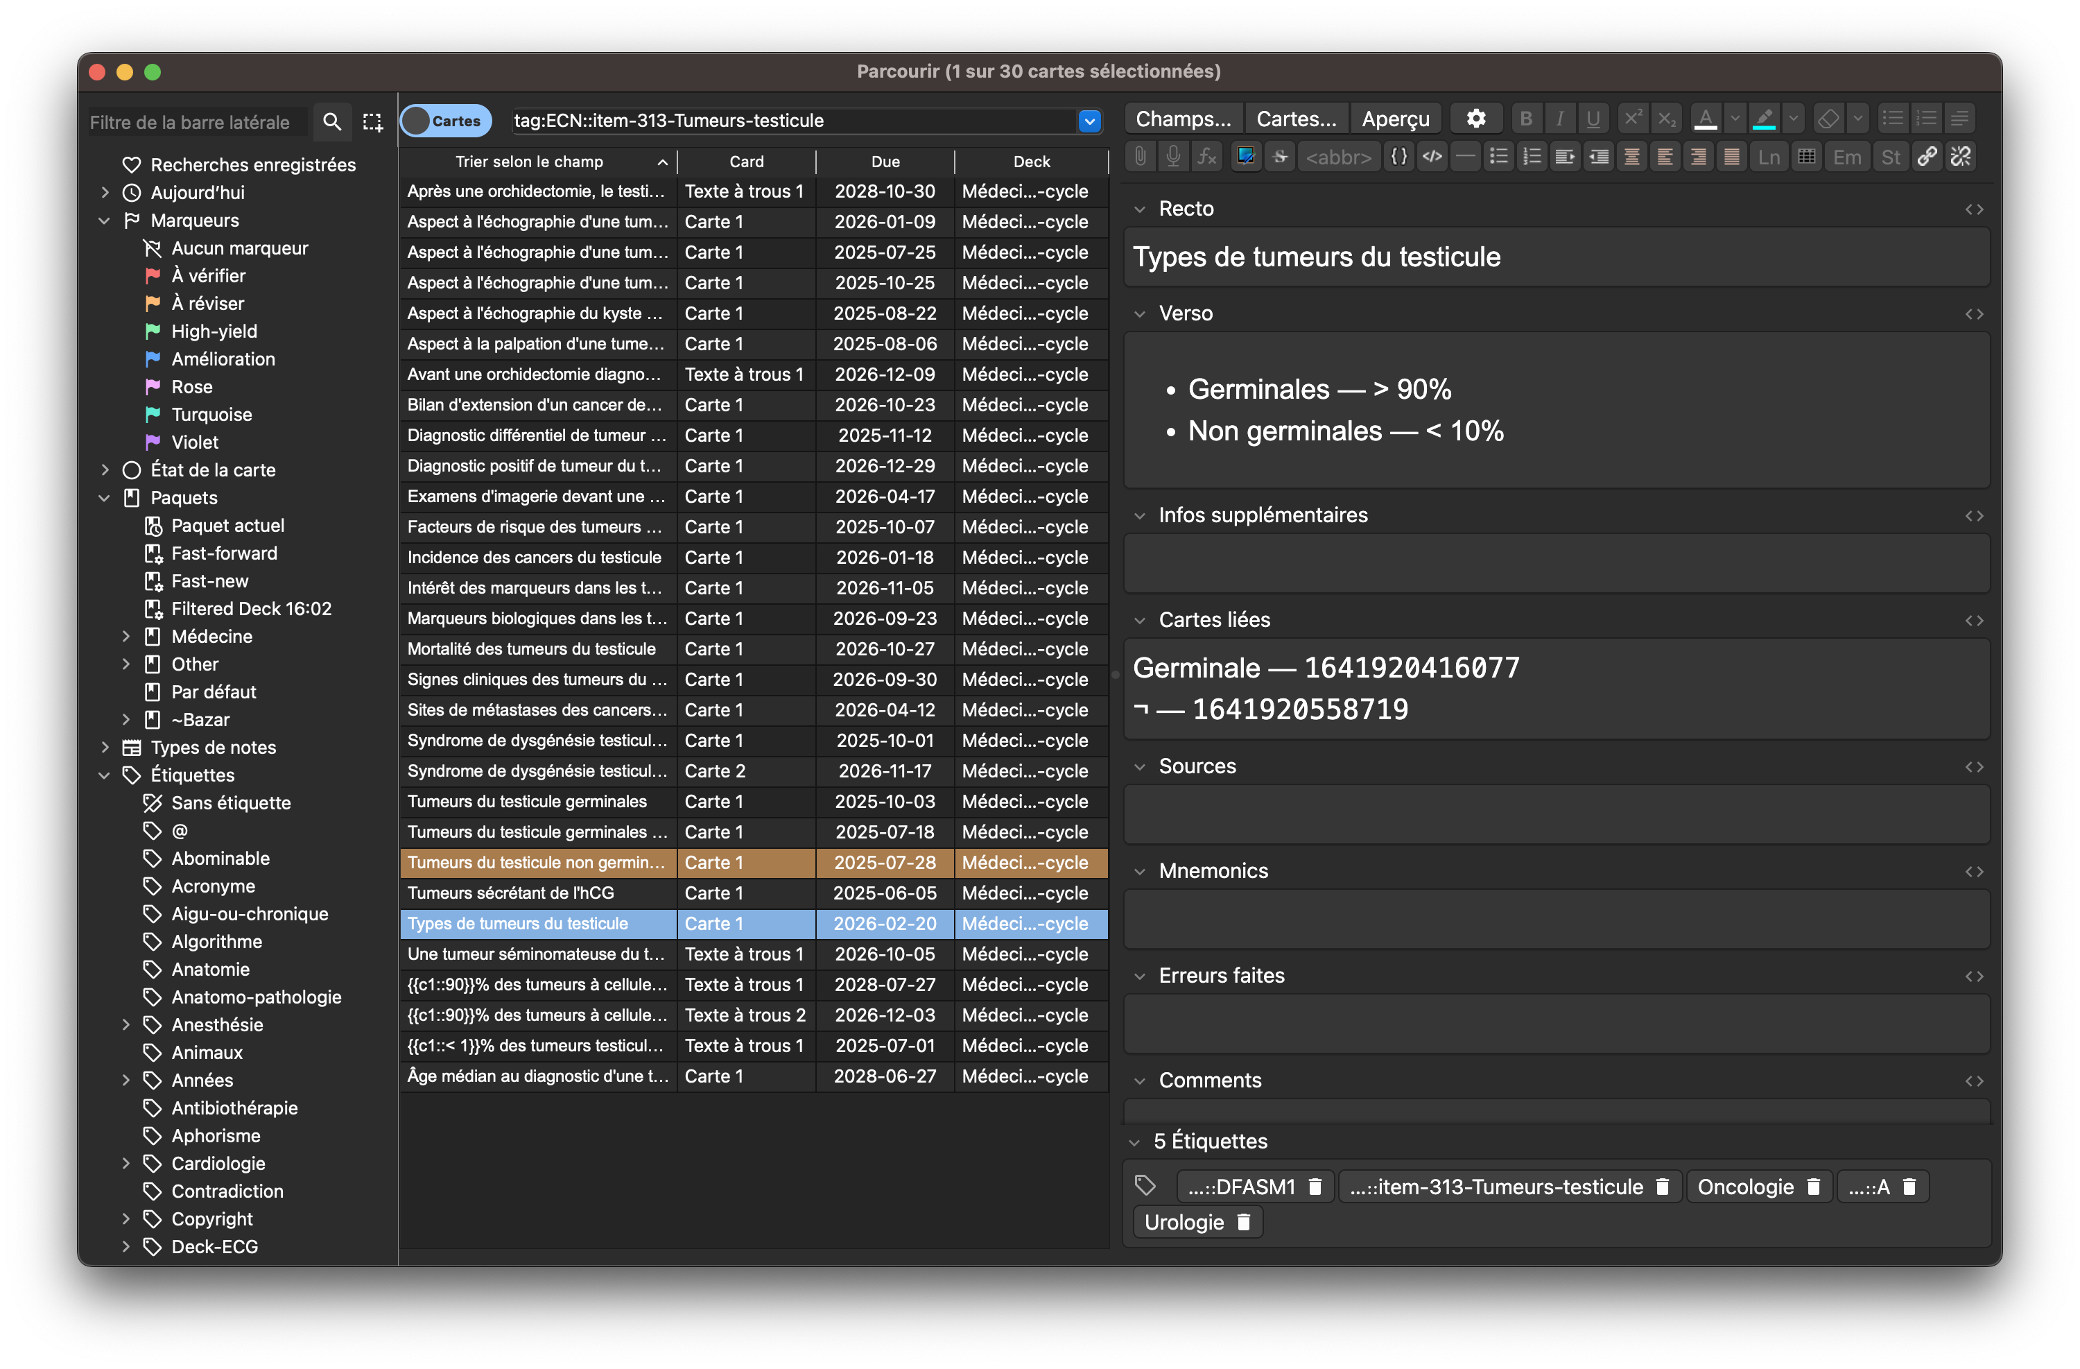Expand the Cardiologie tag

126,1164
